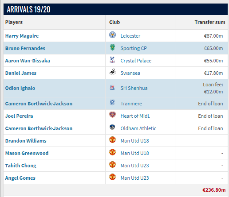The width and height of the screenshot is (229, 197).
Task: Click Daniel James €17.80m transfer fee
Action: [x=213, y=73]
